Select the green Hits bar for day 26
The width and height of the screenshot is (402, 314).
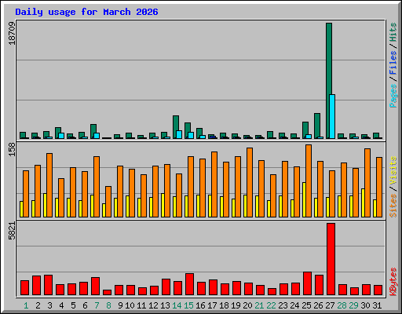[317, 125]
